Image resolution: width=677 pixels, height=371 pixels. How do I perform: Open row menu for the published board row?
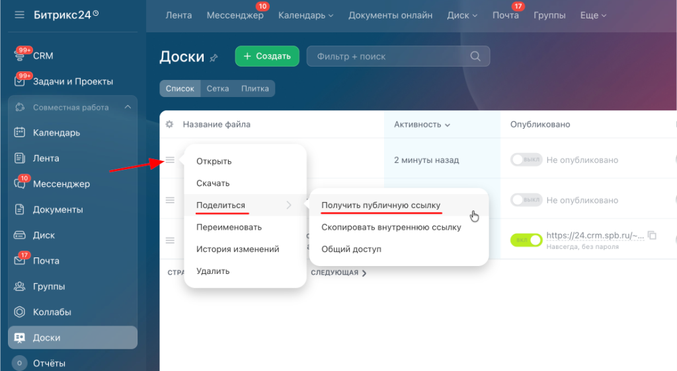[x=170, y=240]
